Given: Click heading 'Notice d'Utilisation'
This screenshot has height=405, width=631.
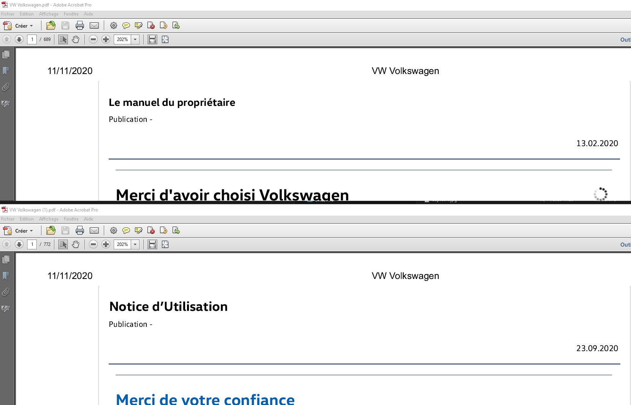Looking at the screenshot, I should pyautogui.click(x=168, y=306).
